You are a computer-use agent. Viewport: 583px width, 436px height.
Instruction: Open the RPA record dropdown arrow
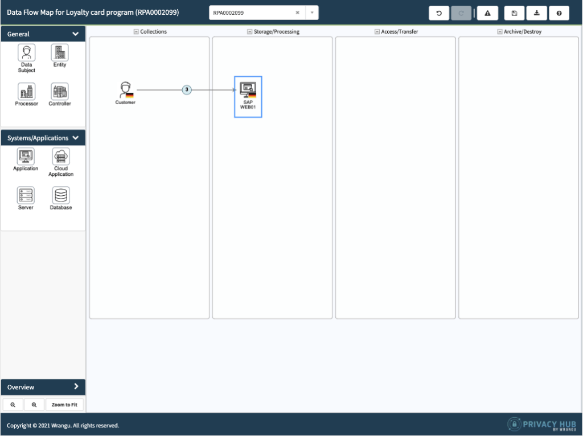(312, 13)
